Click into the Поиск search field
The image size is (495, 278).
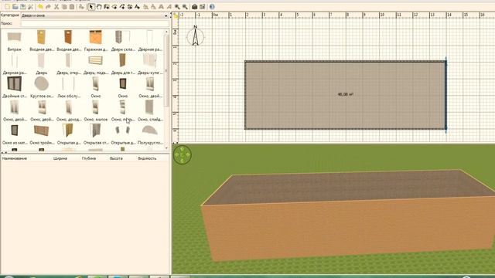[x=94, y=23]
